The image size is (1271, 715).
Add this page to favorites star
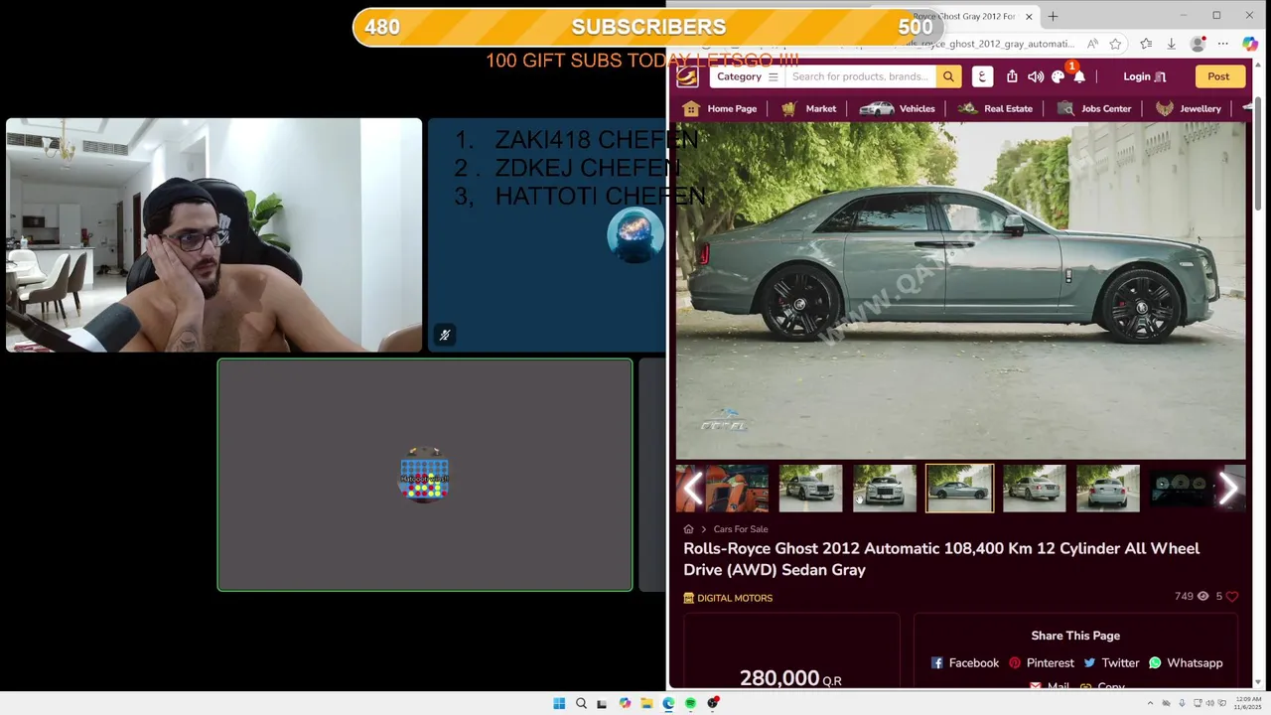click(x=1115, y=44)
